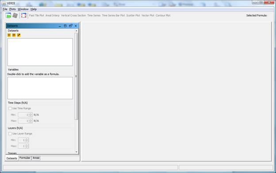Click the yellow remove dataset minus icon
This screenshot has width=276, height=173.
tap(14, 35)
